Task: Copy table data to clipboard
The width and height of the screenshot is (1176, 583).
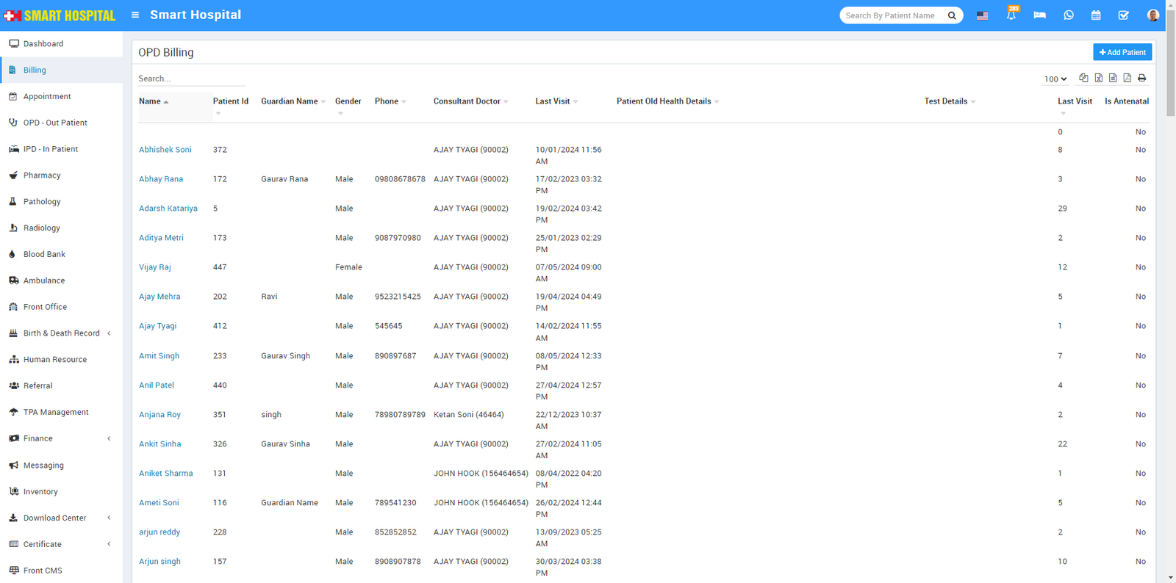Action: (1083, 78)
